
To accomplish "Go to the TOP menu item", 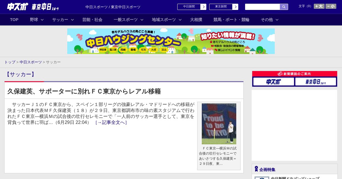I will coord(14,20).
